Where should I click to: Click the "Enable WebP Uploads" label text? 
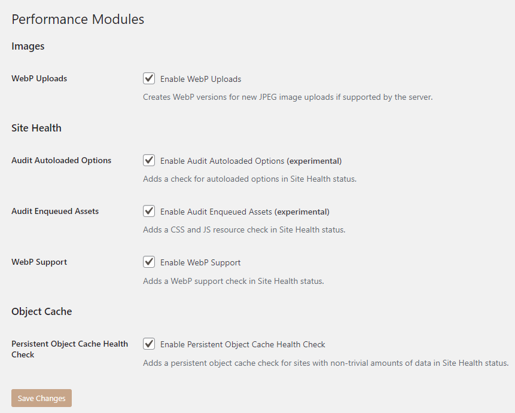click(200, 79)
